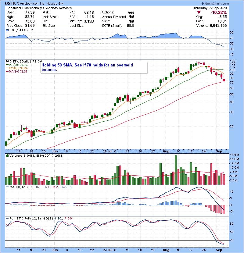The width and height of the screenshot is (244, 253).
Task: Click the MACD(8,17,9) indicator label
Action: point(21,187)
